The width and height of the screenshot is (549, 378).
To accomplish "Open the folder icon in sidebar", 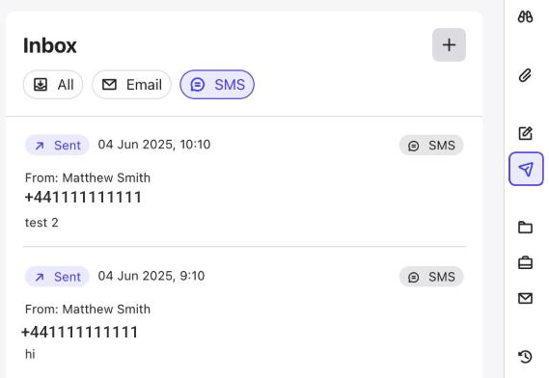I will point(525,228).
